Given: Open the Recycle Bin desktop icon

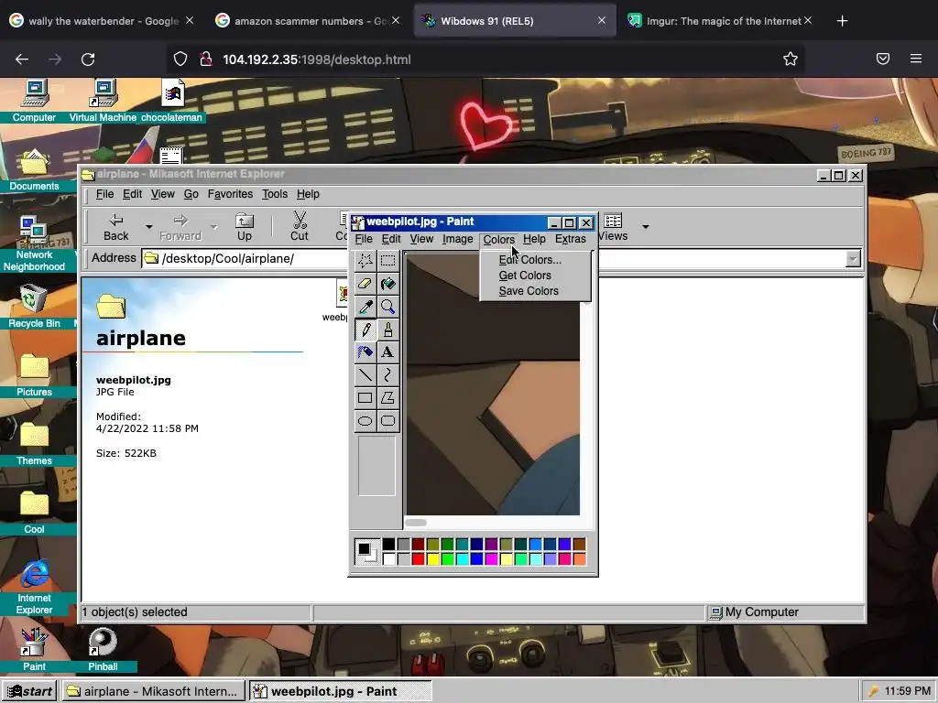Looking at the screenshot, I should (x=34, y=307).
